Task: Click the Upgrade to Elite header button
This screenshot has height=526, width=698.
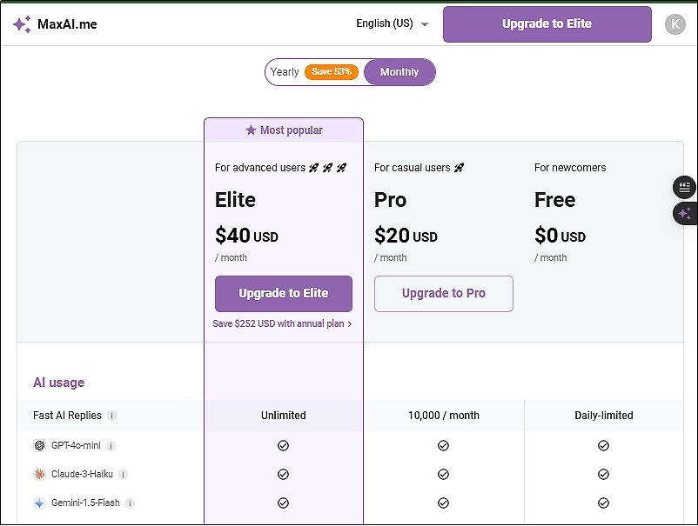Action: [547, 24]
